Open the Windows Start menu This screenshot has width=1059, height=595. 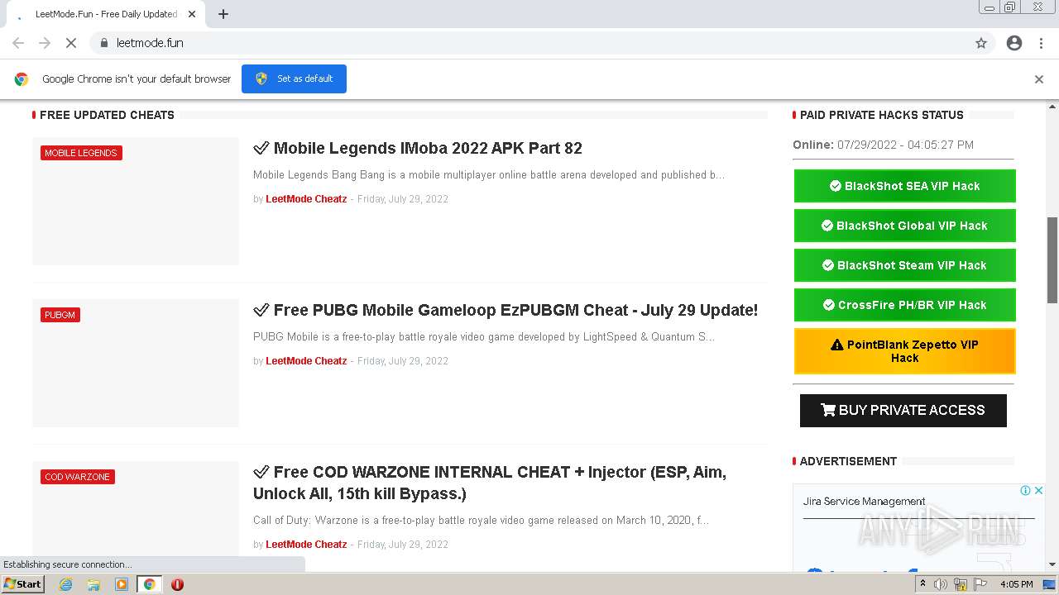pos(22,584)
